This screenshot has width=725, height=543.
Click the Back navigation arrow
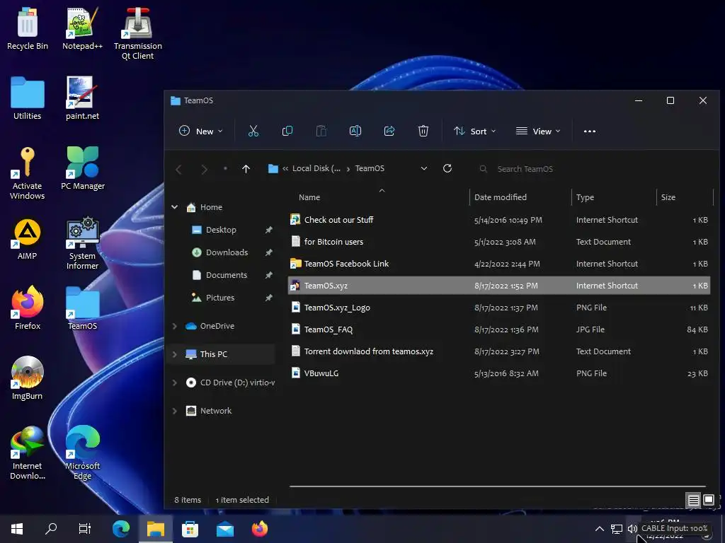179,170
